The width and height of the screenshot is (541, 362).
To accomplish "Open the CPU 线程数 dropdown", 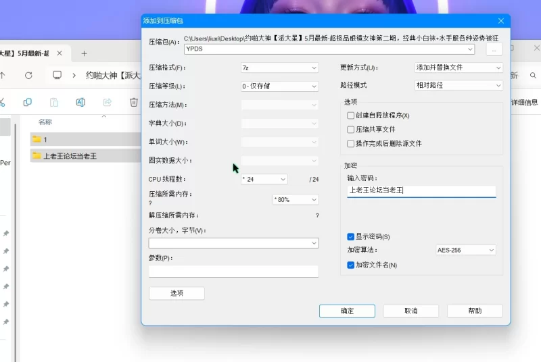I will 264,179.
